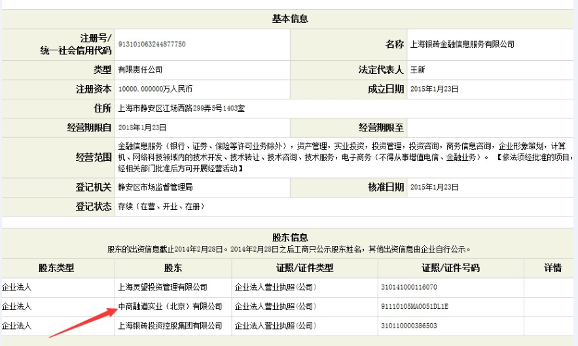
Task: Click 企业法人 in the 上海银砖投资控股 row
Action: (16, 326)
